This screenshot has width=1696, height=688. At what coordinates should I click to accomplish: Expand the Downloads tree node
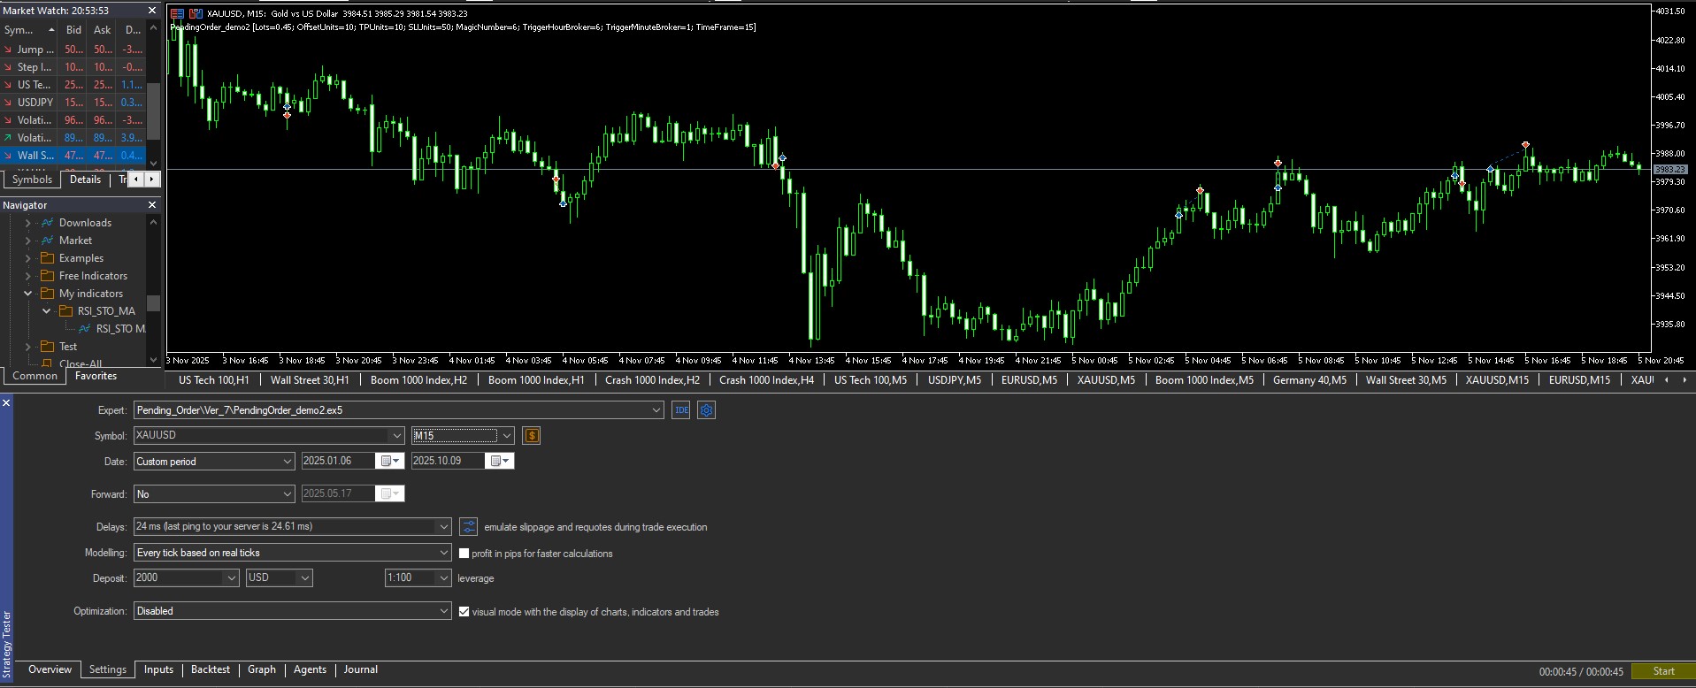[x=28, y=223]
